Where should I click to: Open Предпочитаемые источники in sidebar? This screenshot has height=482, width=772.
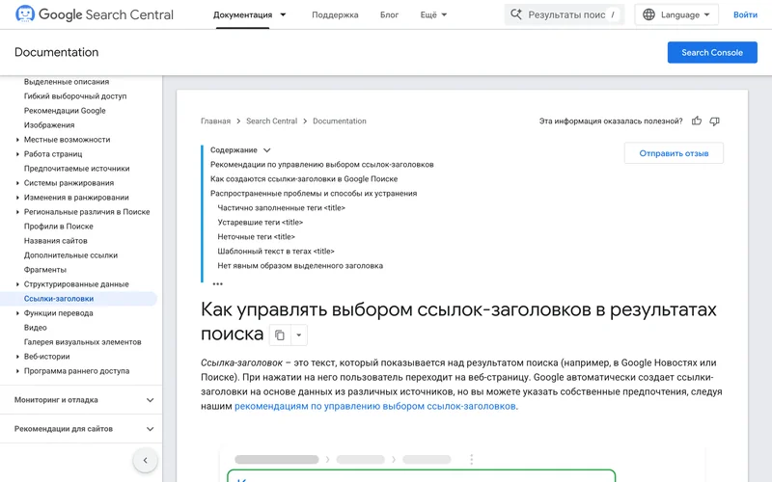[77, 168]
